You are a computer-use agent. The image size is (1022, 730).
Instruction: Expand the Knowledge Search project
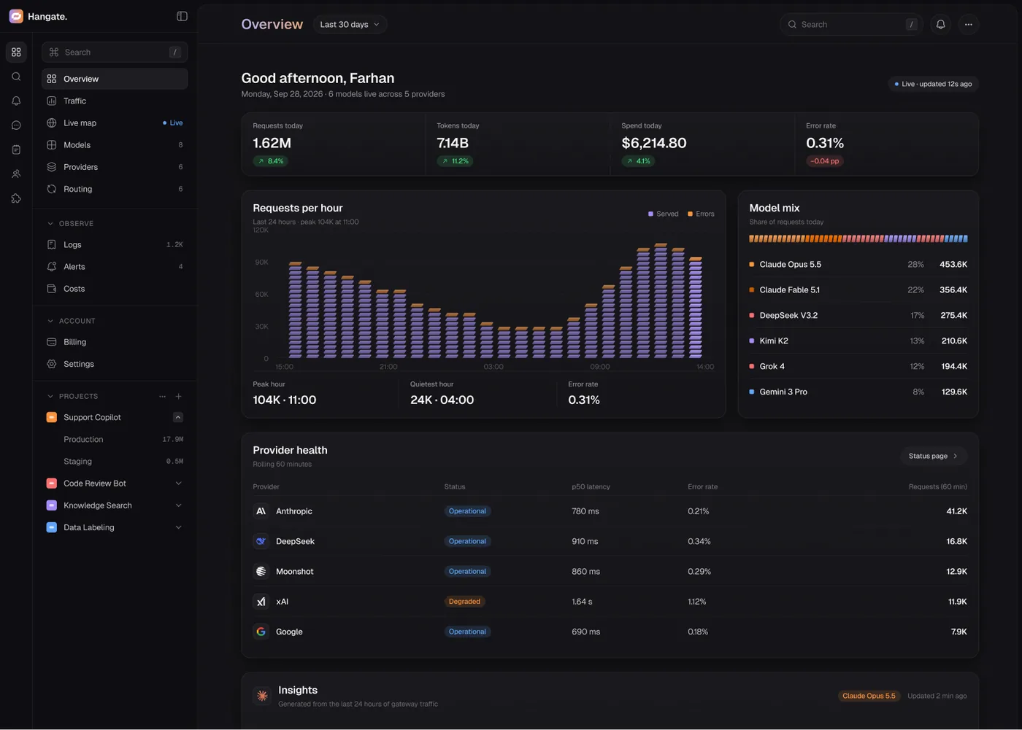point(178,505)
